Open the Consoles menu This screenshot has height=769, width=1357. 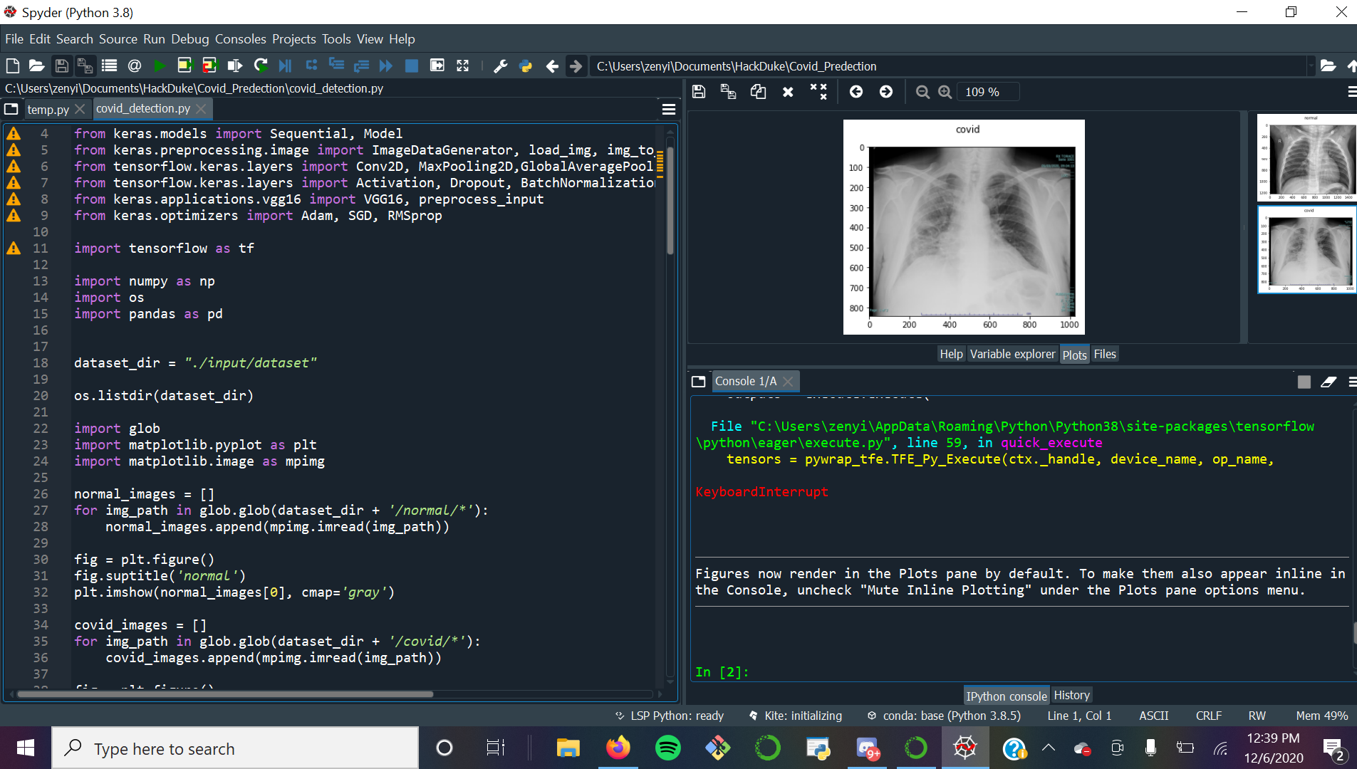[241, 39]
